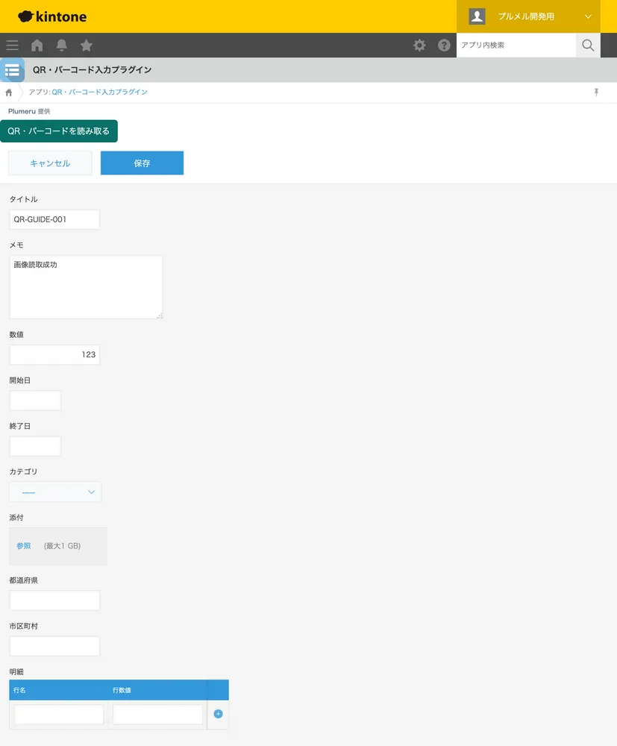
Task: Open the help question mark icon
Action: click(x=444, y=46)
